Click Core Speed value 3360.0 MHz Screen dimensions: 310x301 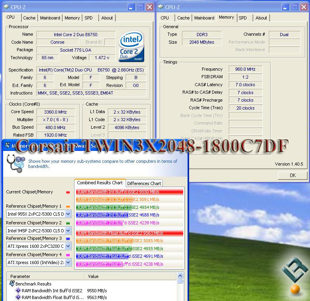click(55, 112)
